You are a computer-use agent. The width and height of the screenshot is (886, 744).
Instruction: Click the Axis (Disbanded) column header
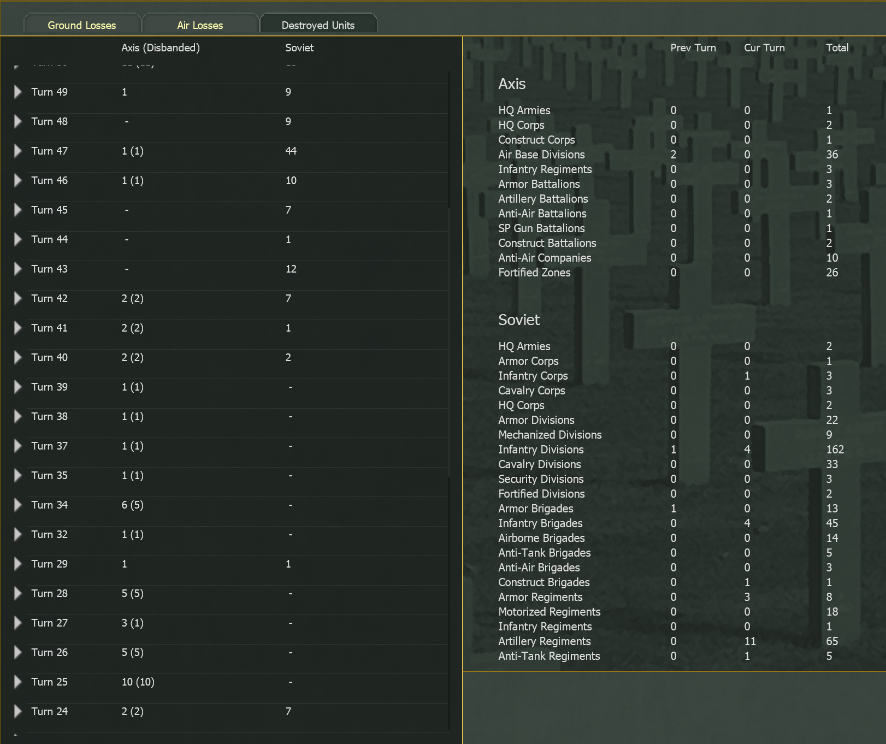coord(161,48)
